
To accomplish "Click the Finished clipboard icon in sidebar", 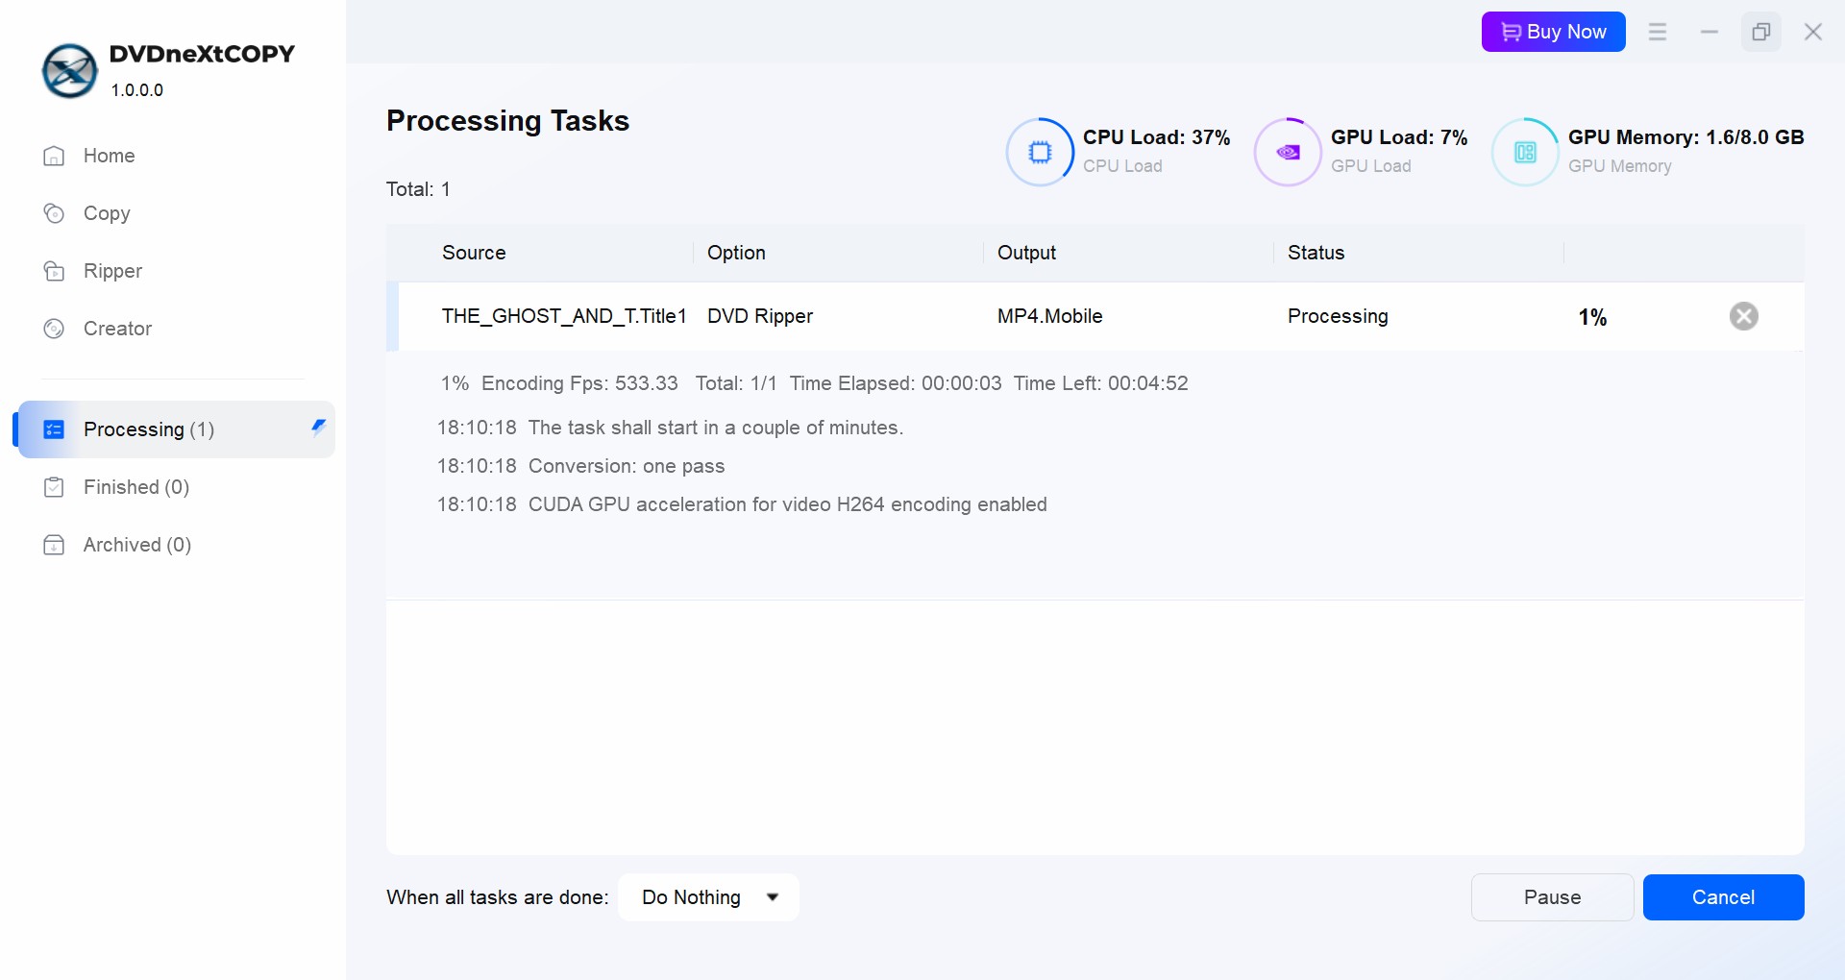I will point(54,487).
